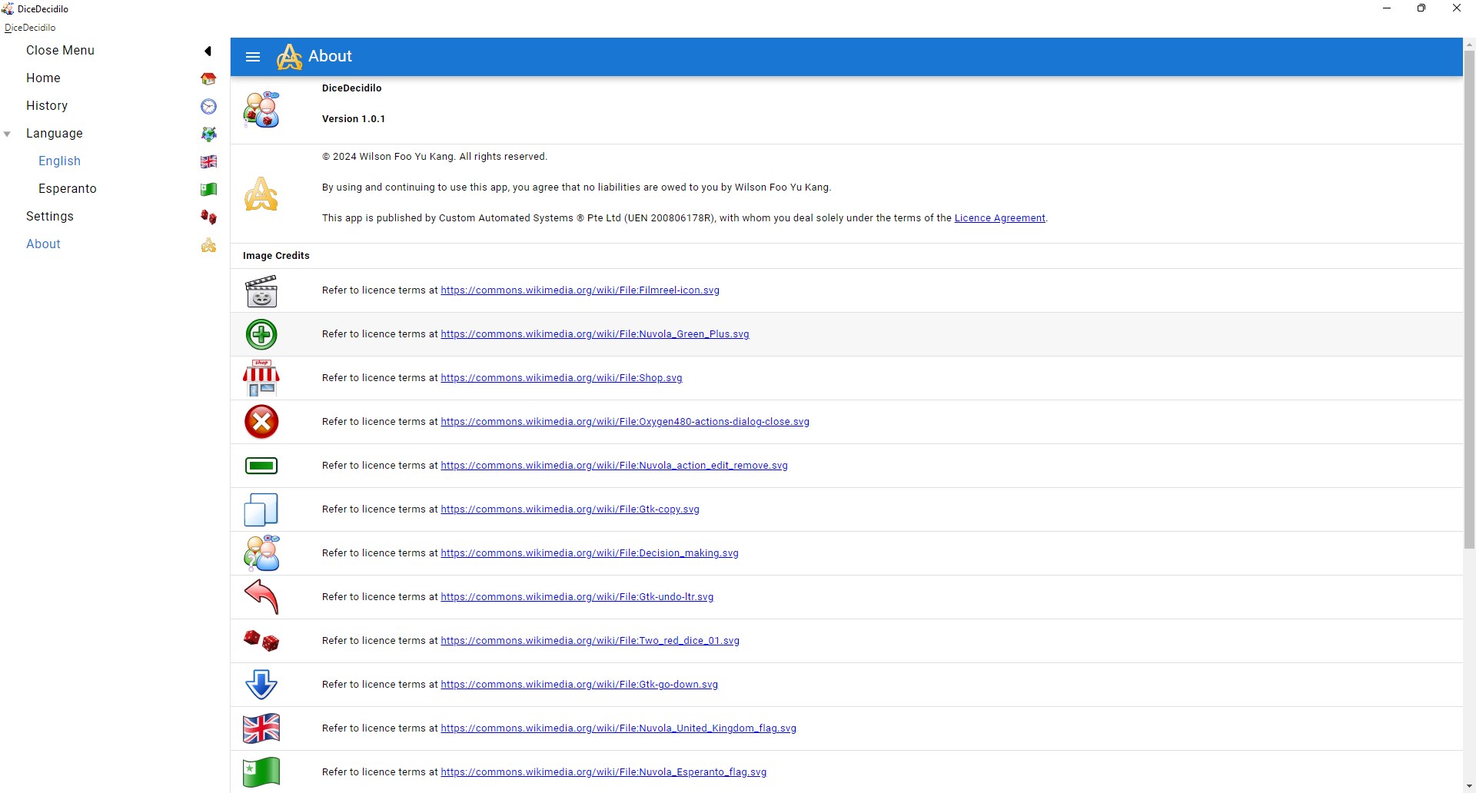Open the Shop.svg Wikimedia link
1476x793 pixels.
[x=561, y=378]
